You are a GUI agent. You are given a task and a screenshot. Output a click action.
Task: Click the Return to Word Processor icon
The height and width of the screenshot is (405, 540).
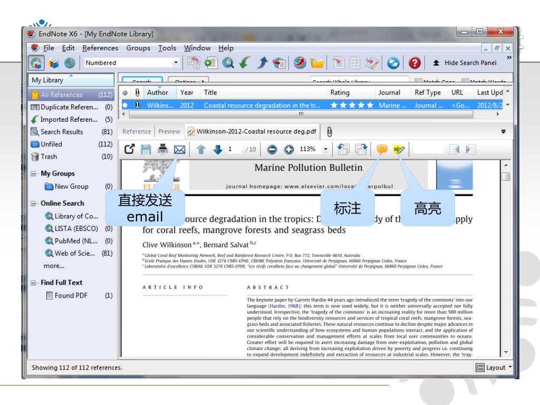pyautogui.click(x=372, y=63)
